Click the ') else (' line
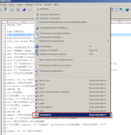 tap(13, 109)
